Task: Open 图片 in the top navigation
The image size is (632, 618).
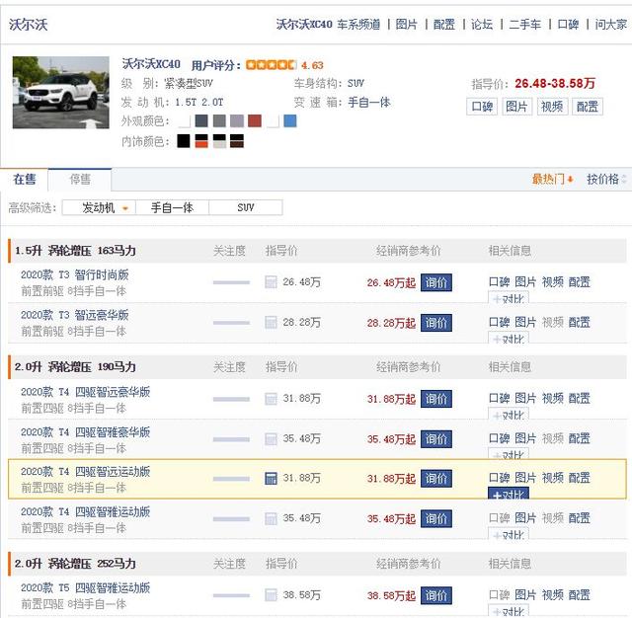Action: coord(406,25)
